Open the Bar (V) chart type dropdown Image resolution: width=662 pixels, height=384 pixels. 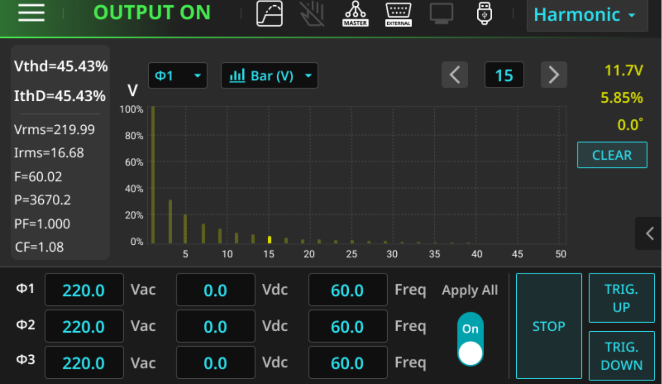pos(269,75)
